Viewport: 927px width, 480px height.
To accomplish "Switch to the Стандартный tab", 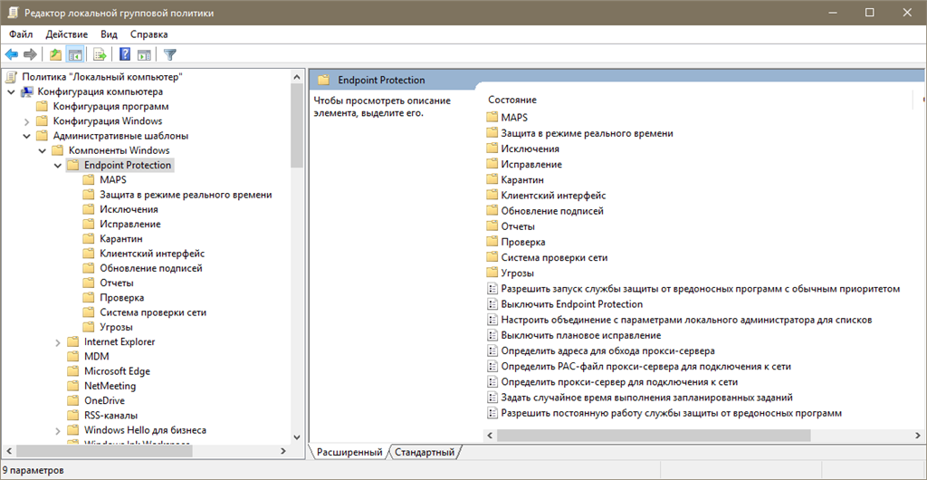I will click(425, 452).
